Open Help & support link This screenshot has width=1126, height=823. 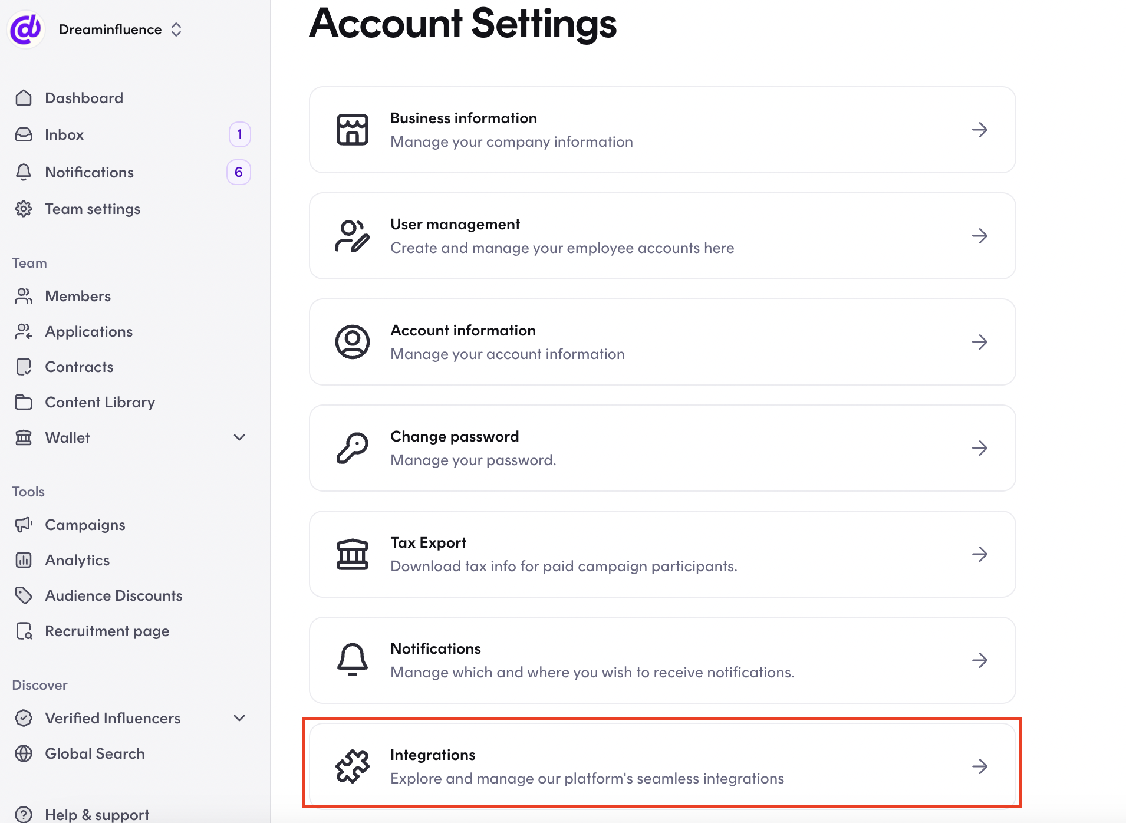(x=97, y=815)
